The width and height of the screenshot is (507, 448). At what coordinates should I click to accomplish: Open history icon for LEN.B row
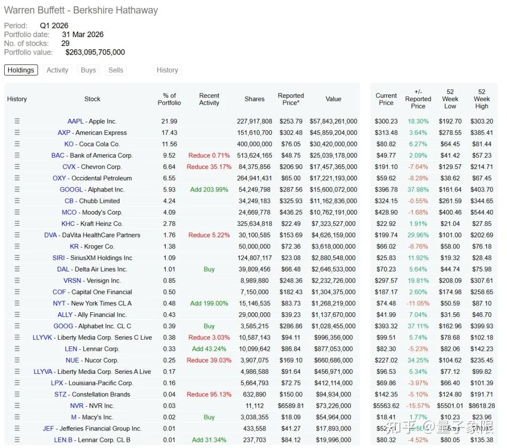tap(17, 440)
